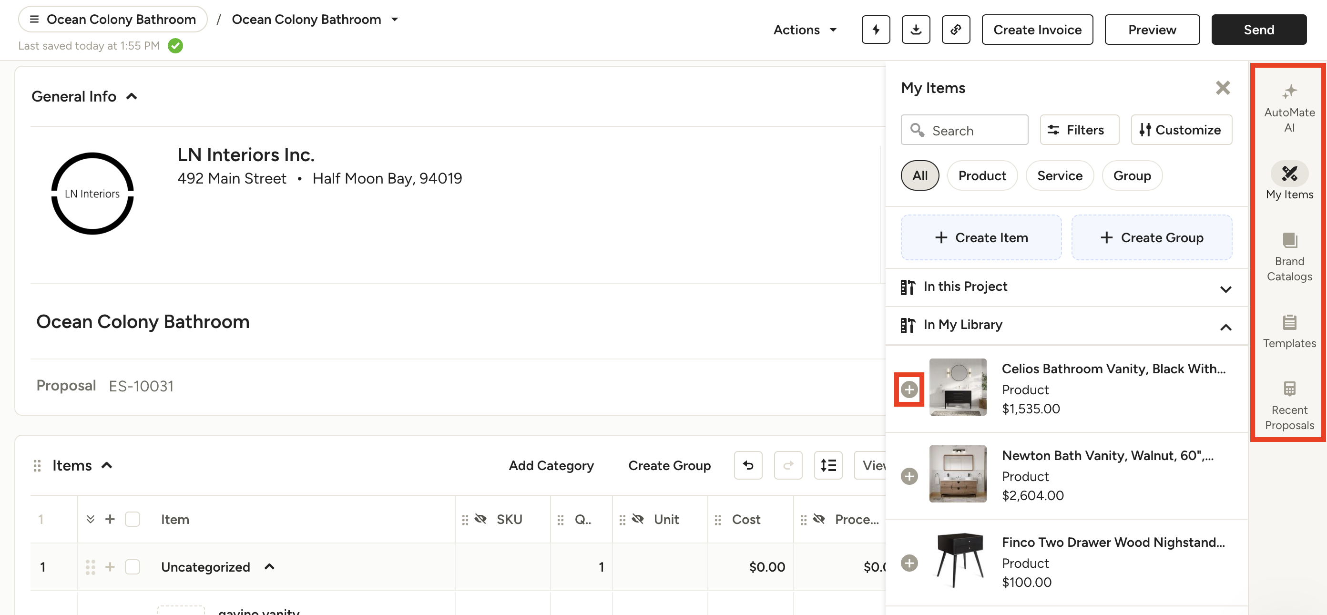Click the undo arrow in Items toolbar
Screen dimensions: 1327x615
pos(747,465)
